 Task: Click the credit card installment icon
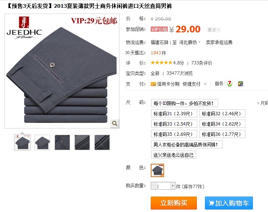pos(153,84)
